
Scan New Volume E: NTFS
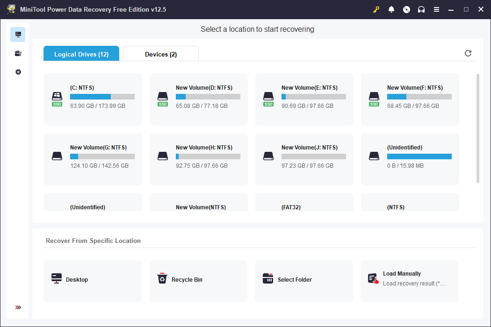click(x=304, y=99)
